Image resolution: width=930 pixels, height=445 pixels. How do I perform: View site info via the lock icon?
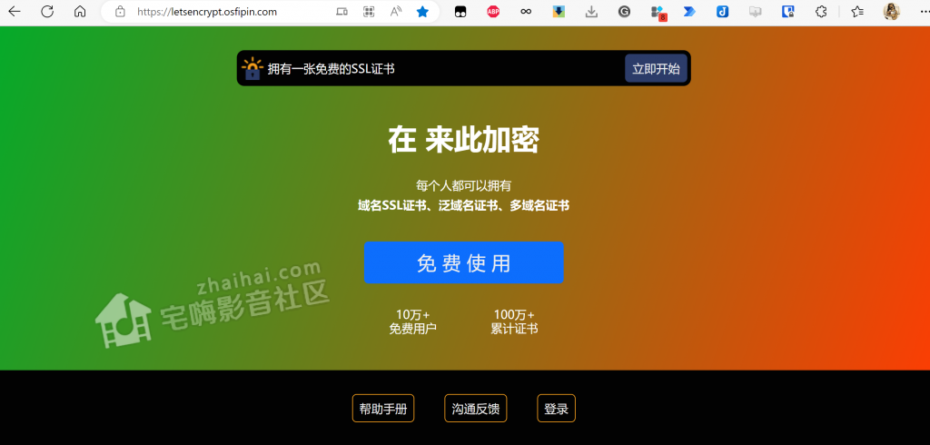121,11
